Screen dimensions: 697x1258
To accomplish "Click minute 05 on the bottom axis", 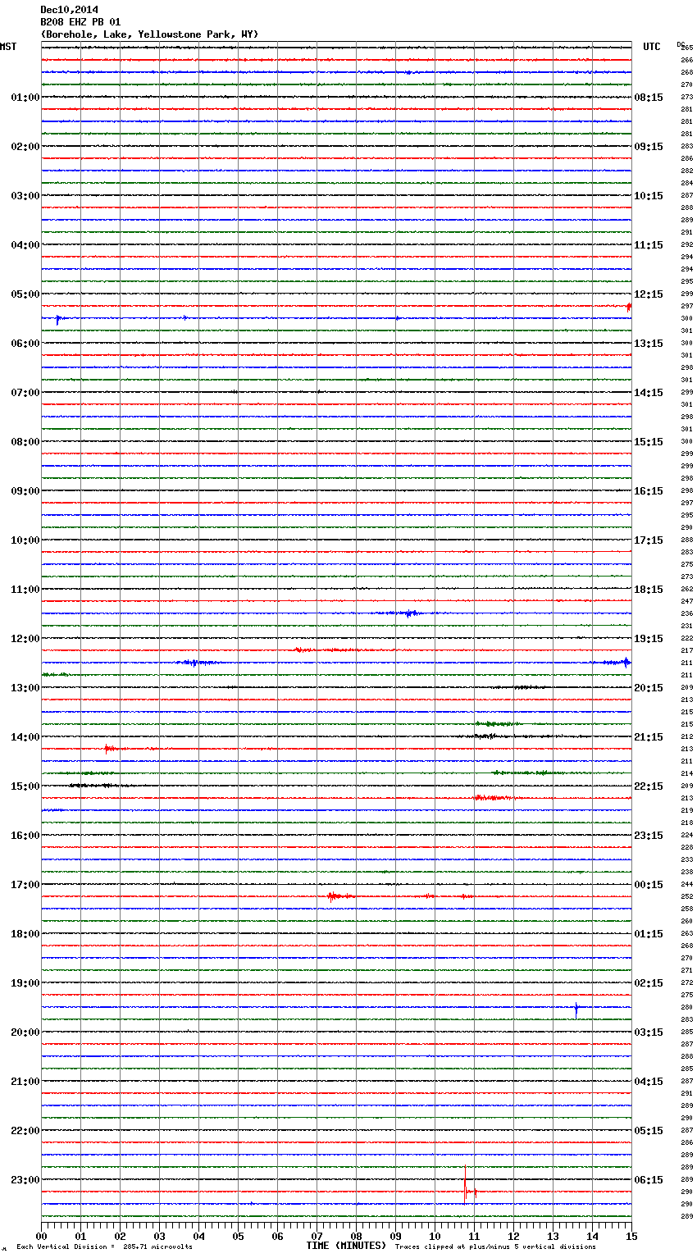I will [x=238, y=1237].
